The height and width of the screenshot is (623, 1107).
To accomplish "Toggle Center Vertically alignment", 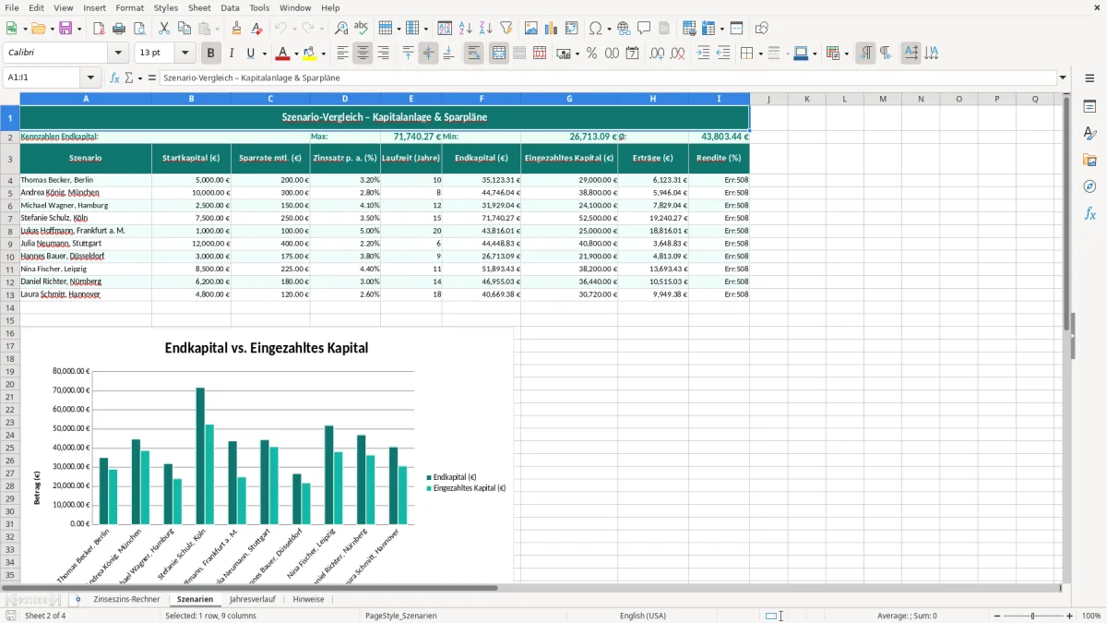I will [x=428, y=54].
